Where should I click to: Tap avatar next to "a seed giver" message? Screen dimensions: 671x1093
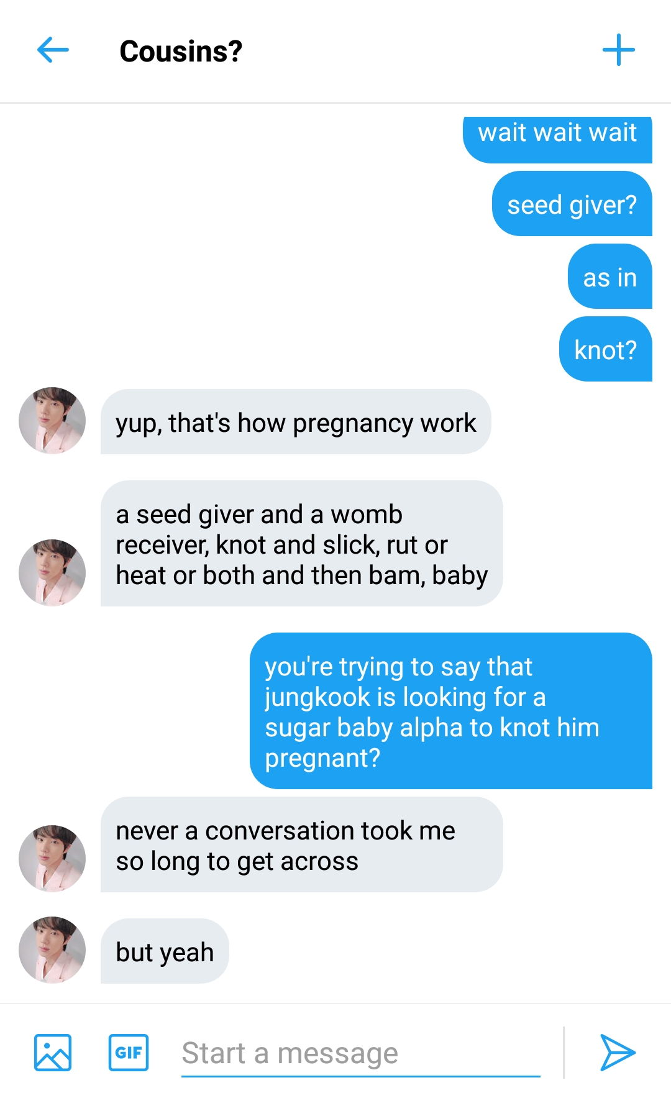coord(52,572)
